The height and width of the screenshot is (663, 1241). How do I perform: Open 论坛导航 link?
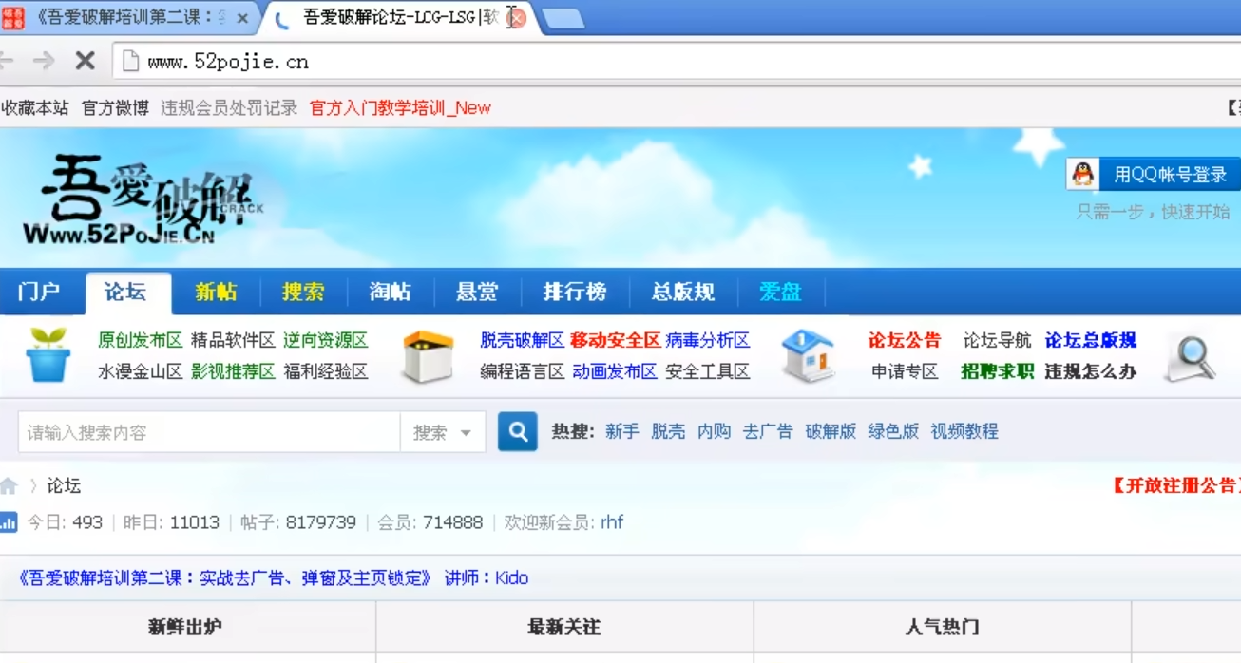[998, 340]
